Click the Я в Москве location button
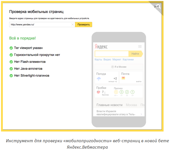The image size is (171, 152). click(119, 67)
